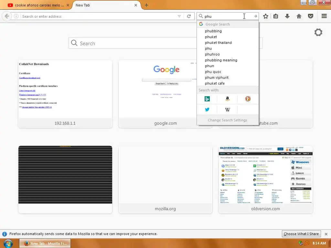Click the system tray search magnifier icon
331x248 pixels.
307,243
